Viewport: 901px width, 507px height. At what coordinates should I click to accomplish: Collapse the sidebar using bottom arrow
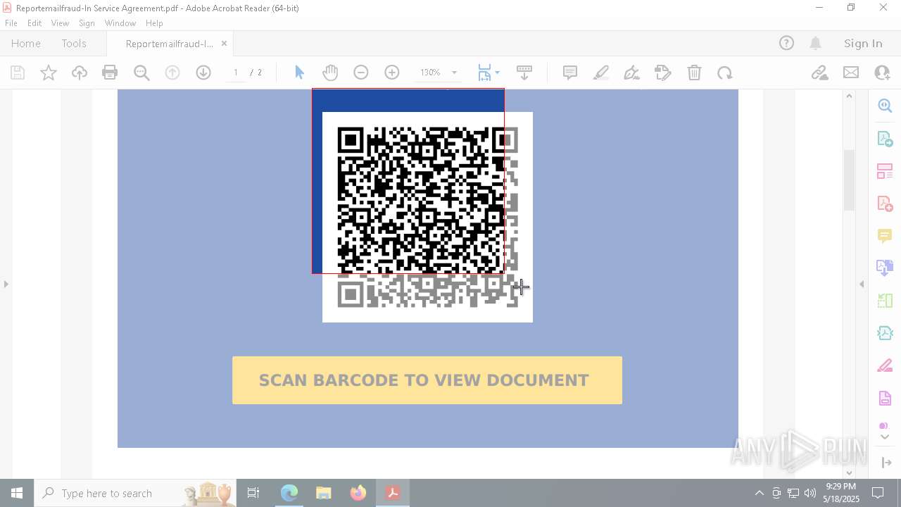coord(886,463)
